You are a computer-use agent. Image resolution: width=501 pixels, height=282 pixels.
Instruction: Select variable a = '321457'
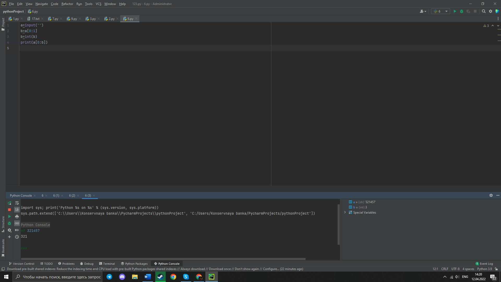click(364, 202)
